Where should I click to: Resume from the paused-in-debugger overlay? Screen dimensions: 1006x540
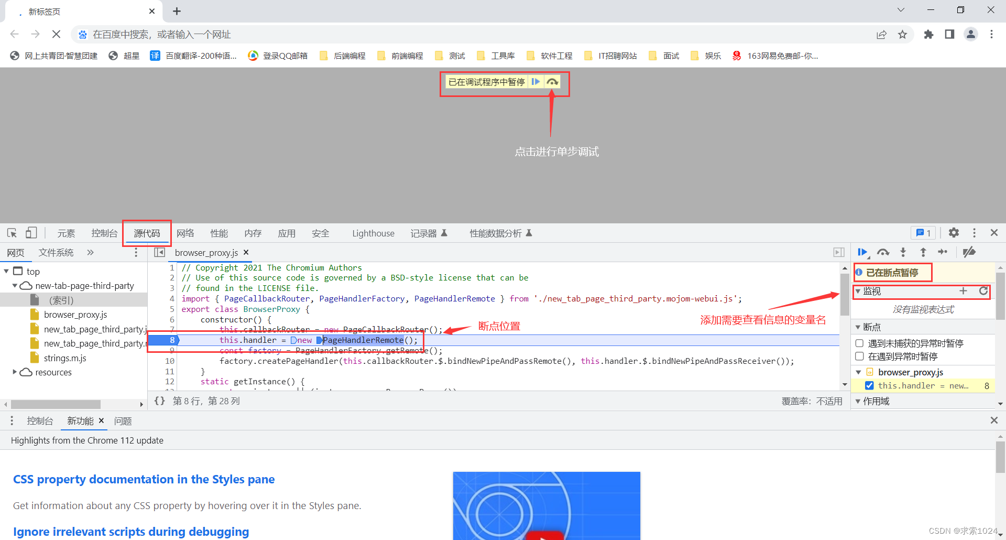click(x=535, y=82)
